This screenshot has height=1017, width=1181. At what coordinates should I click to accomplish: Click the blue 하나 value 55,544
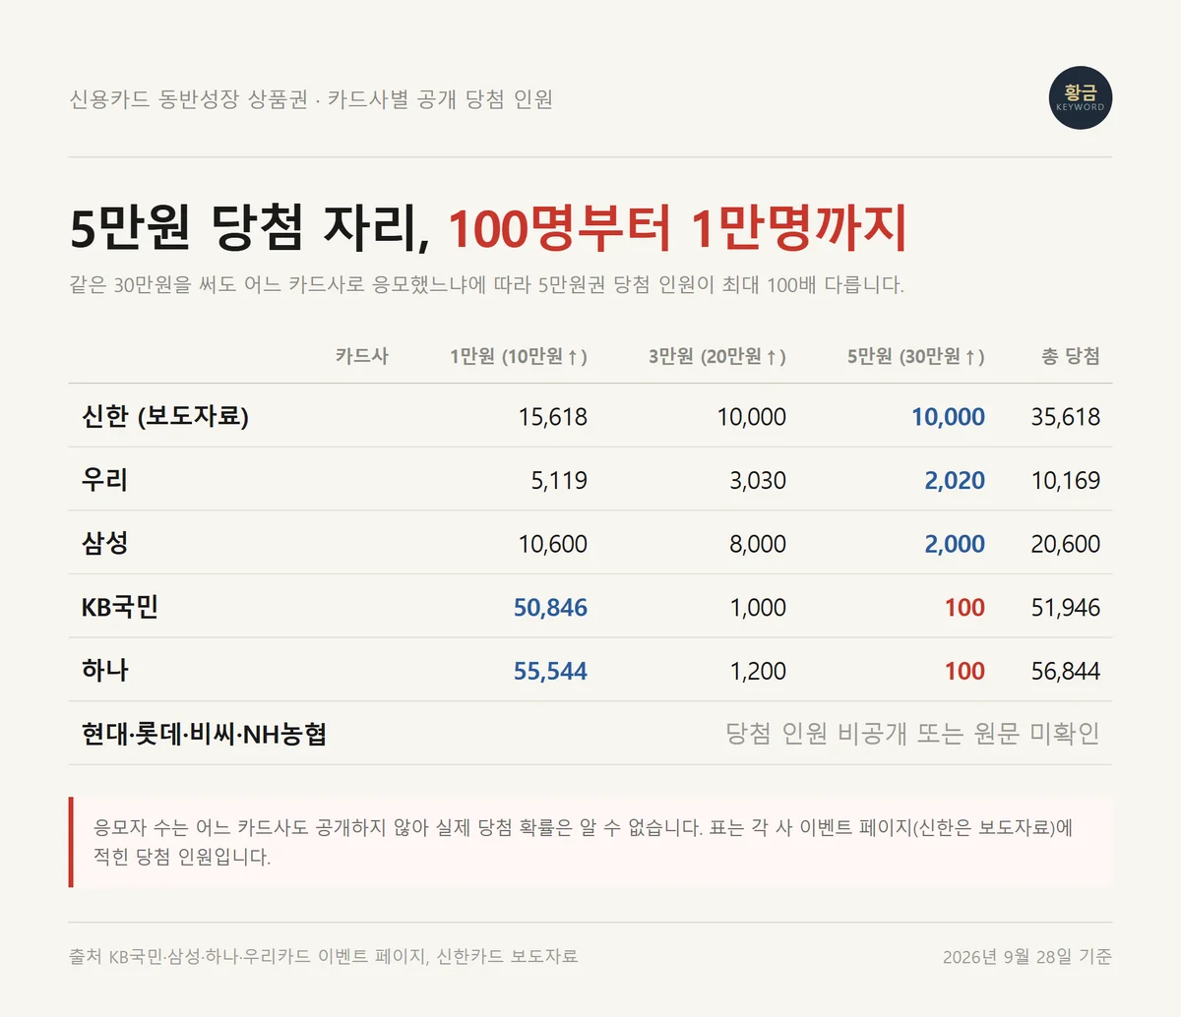pyautogui.click(x=551, y=672)
